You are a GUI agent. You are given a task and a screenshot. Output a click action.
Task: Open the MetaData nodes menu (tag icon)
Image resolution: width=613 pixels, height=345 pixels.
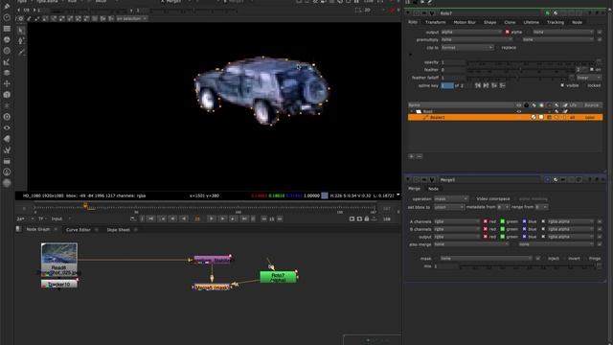[7, 139]
